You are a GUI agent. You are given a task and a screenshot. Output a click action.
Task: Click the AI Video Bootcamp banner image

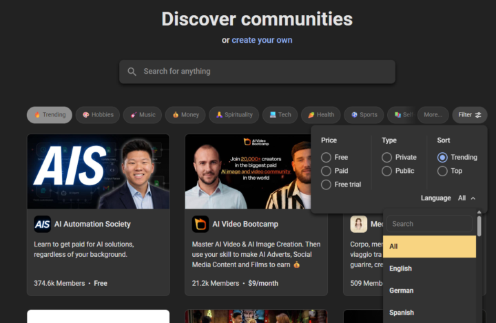click(x=248, y=171)
